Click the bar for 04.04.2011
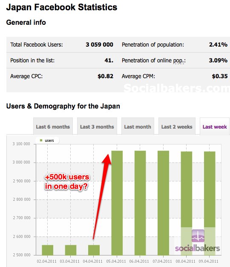The image size is (230, 267). coord(94,250)
